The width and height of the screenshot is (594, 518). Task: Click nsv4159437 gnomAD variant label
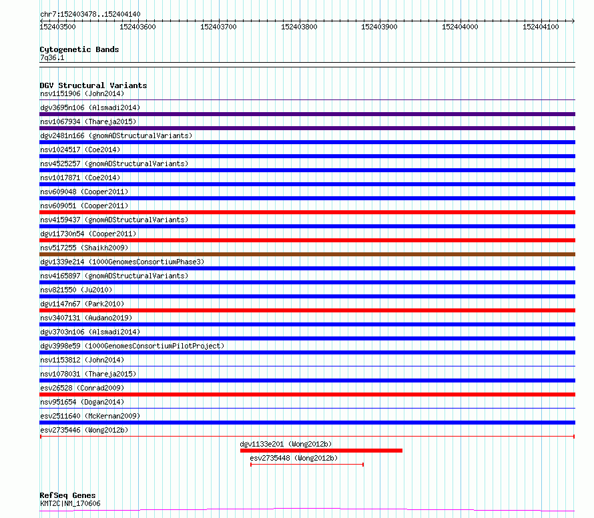pyautogui.click(x=114, y=220)
